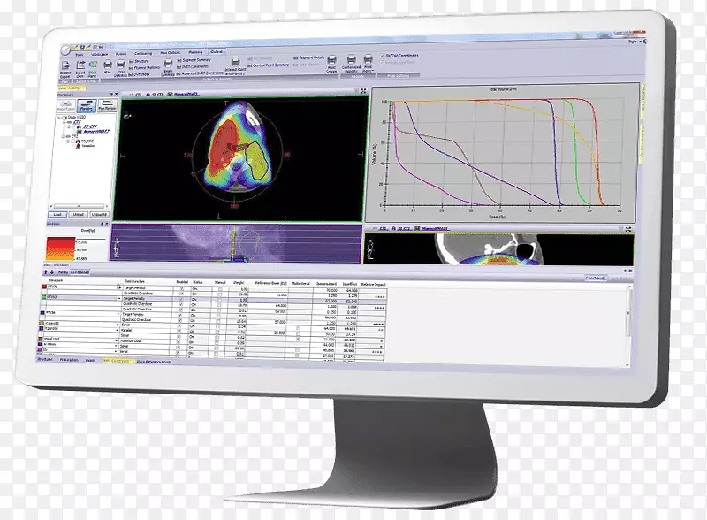Collapse the CT1 tree node
The image size is (707, 520).
point(64,122)
